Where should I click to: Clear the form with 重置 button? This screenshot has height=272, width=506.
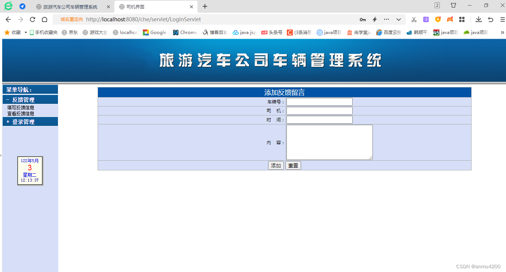(x=293, y=166)
